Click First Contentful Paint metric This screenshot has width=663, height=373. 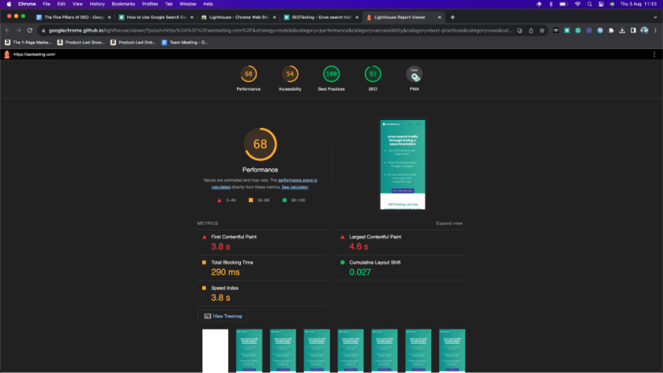(x=262, y=242)
